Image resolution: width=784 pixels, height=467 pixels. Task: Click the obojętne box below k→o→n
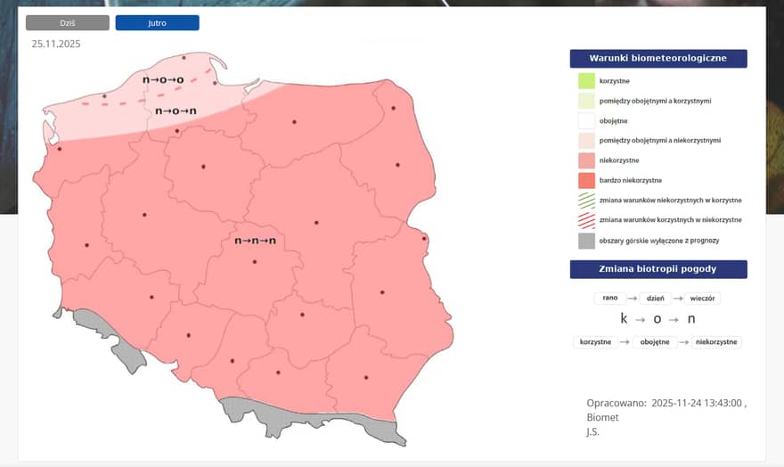pos(653,341)
